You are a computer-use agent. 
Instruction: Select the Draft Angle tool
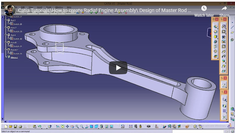click(216, 36)
